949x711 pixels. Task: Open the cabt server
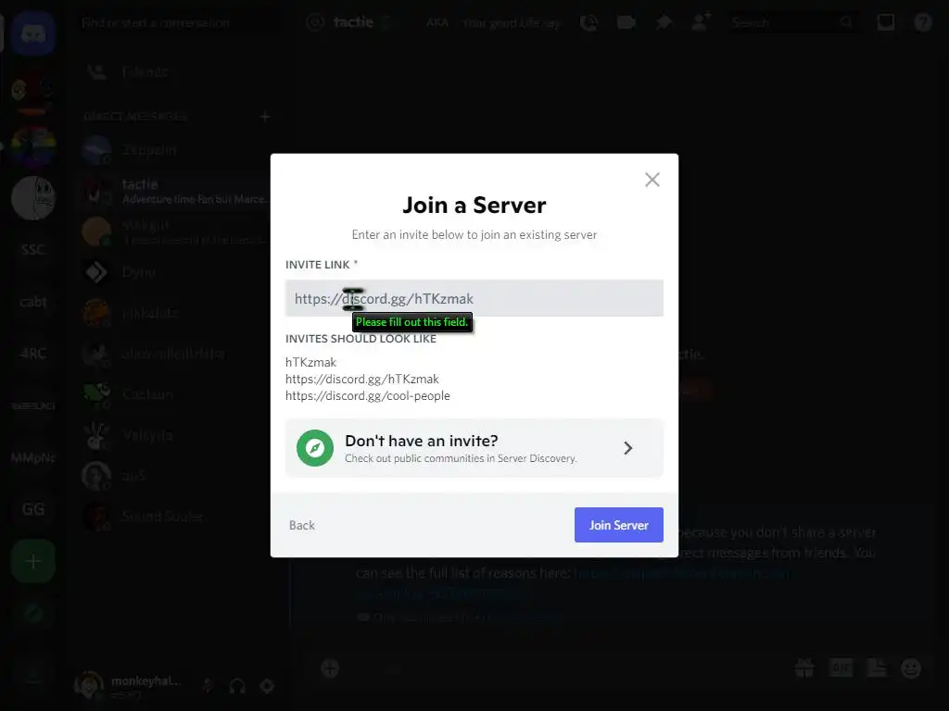[x=33, y=302]
